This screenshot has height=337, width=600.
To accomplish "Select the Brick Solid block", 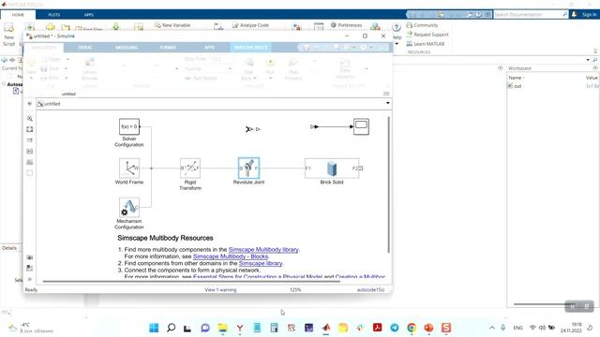I will 332,168.
